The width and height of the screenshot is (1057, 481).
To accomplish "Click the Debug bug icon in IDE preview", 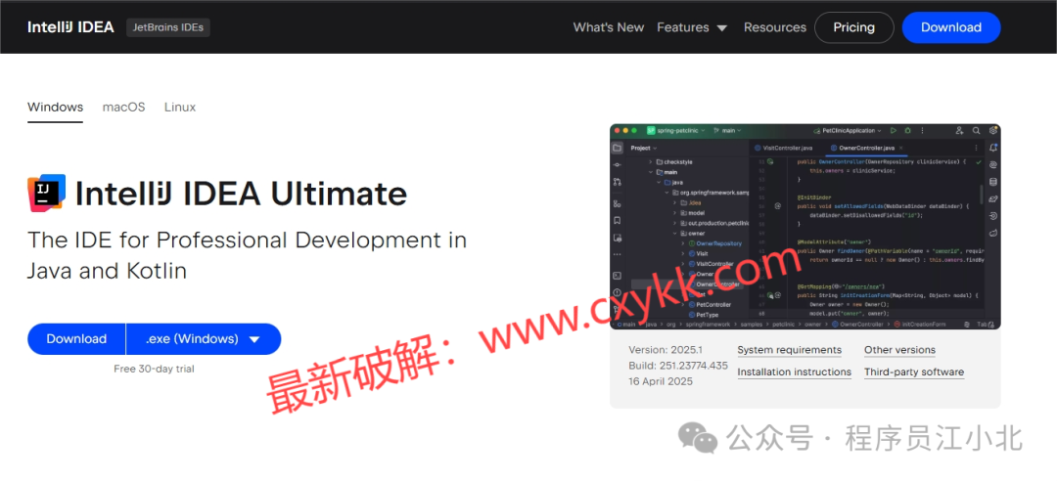I will click(x=907, y=130).
